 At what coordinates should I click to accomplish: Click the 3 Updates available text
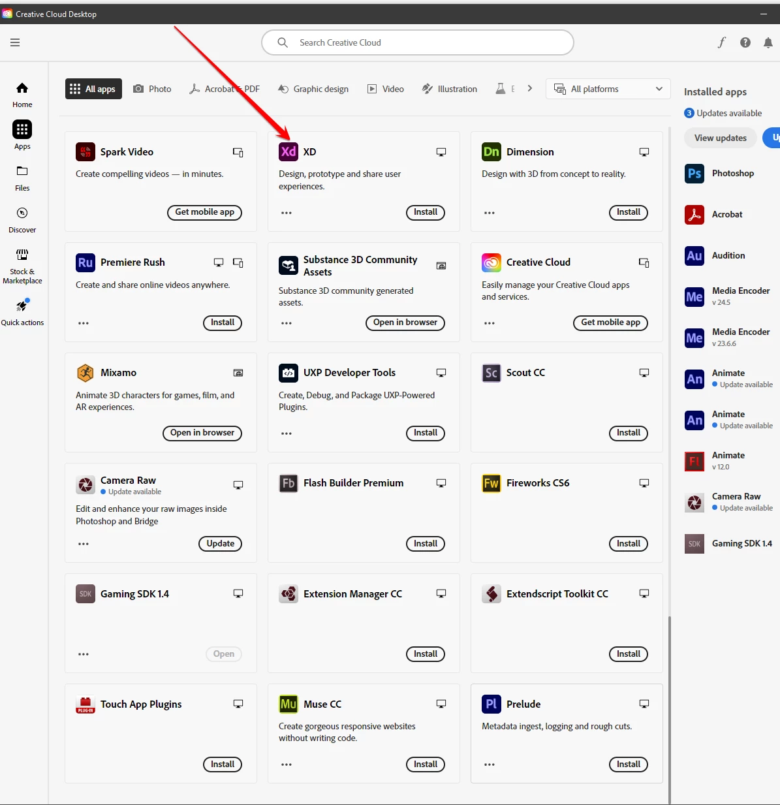pos(723,113)
